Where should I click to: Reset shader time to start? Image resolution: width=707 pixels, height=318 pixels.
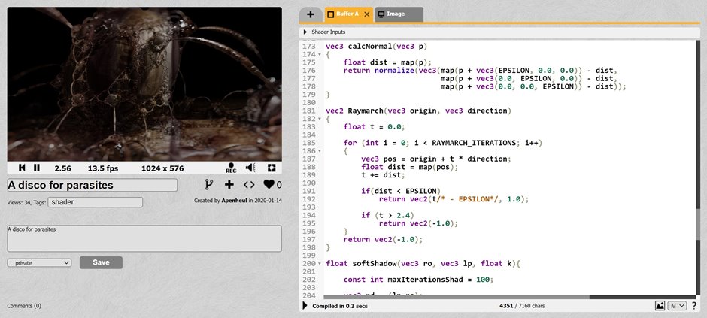pyautogui.click(x=23, y=168)
